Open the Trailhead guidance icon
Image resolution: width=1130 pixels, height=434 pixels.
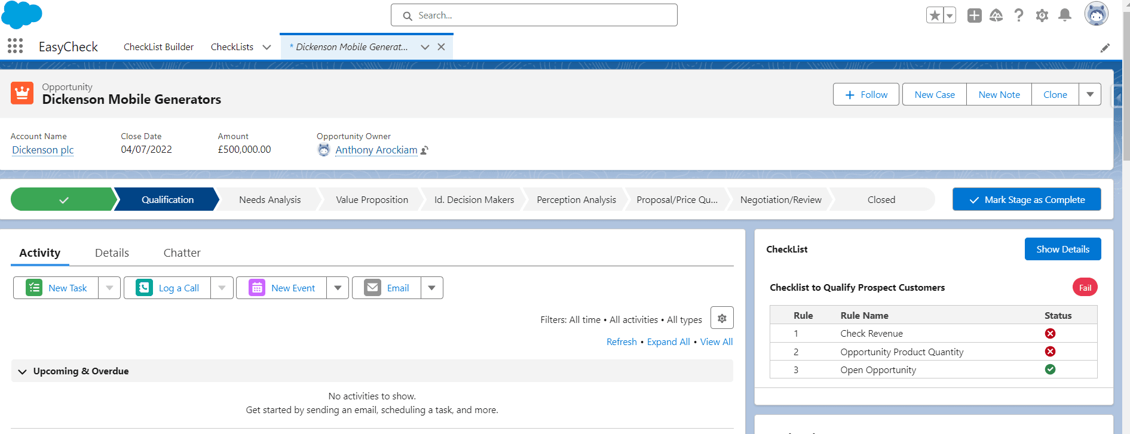tap(996, 16)
